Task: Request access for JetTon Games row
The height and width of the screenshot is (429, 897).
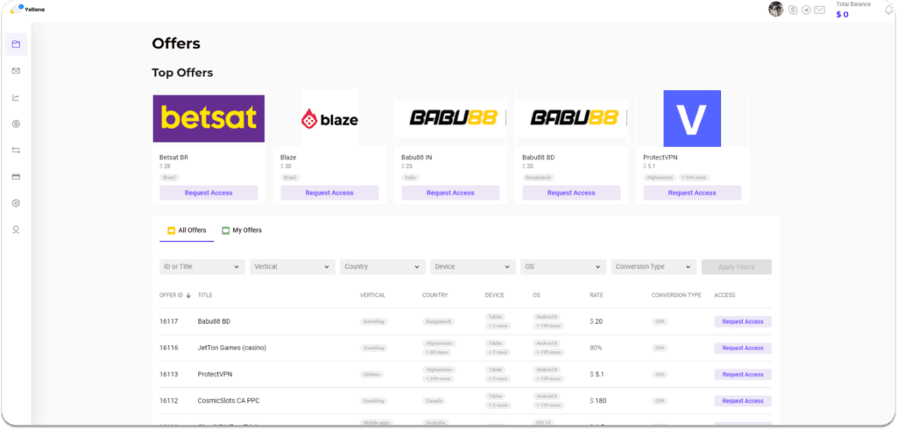Action: [743, 348]
